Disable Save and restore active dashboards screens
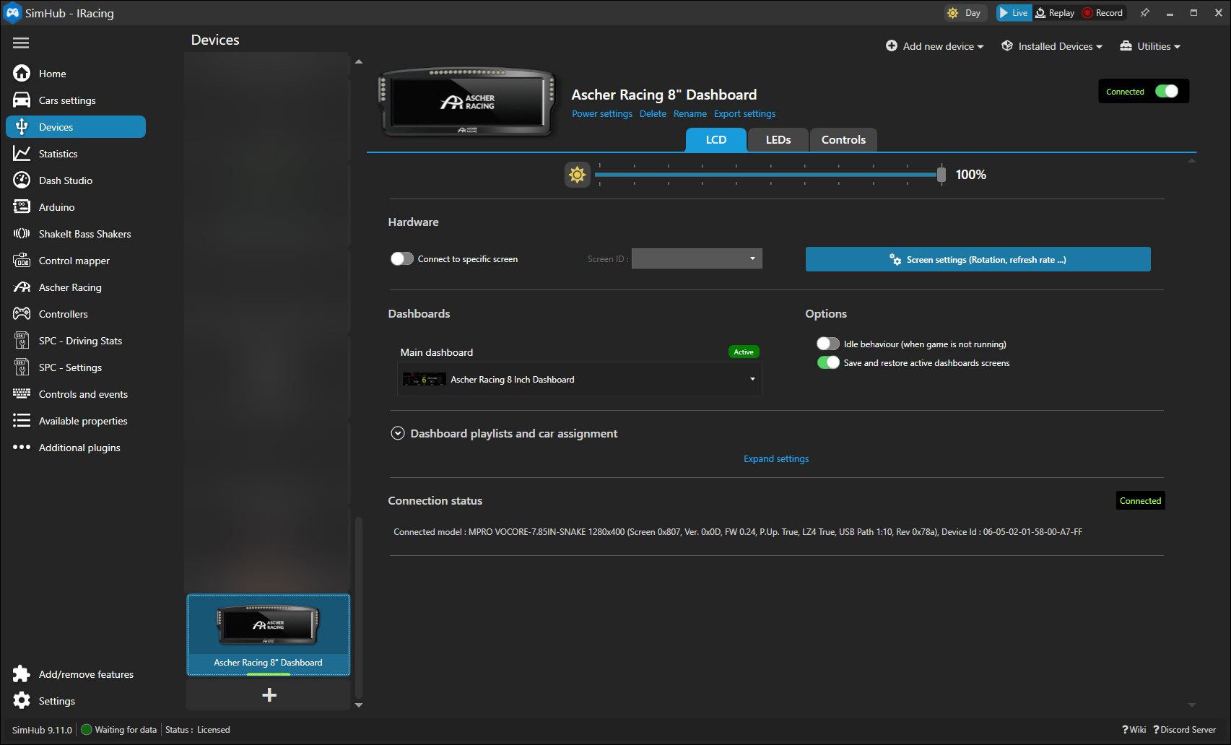1231x745 pixels. [x=828, y=363]
